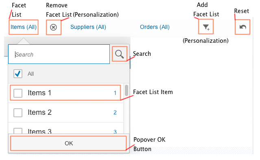This screenshot has height=160, width=260.
Task: Click the count 1 beside Items 1
Action: [115, 93]
